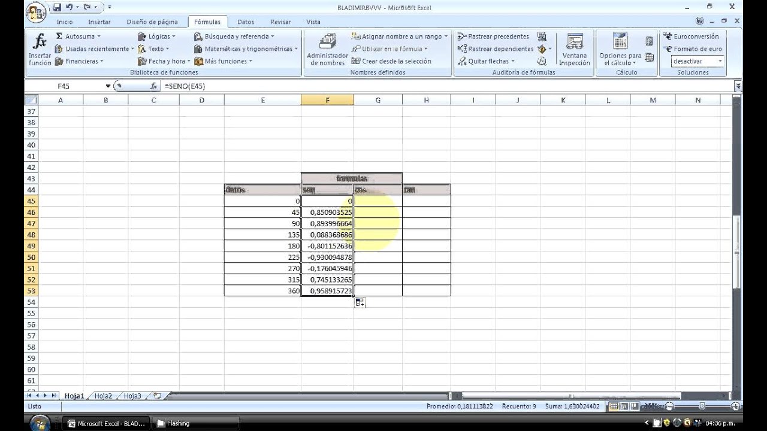Select the cell containing -0,930094878

click(x=327, y=257)
